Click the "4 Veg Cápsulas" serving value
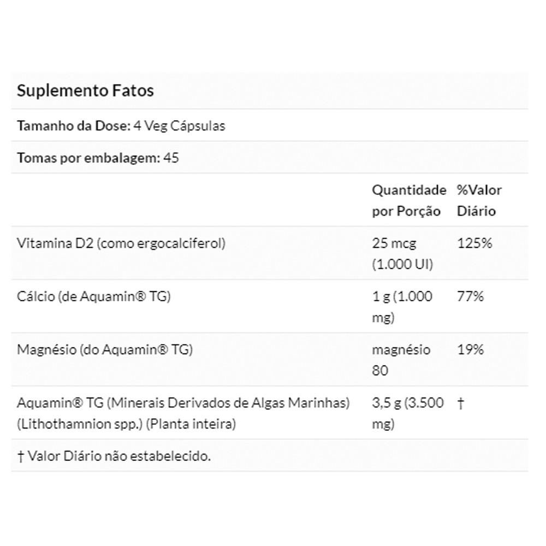This screenshot has height=546, width=546. pyautogui.click(x=179, y=126)
